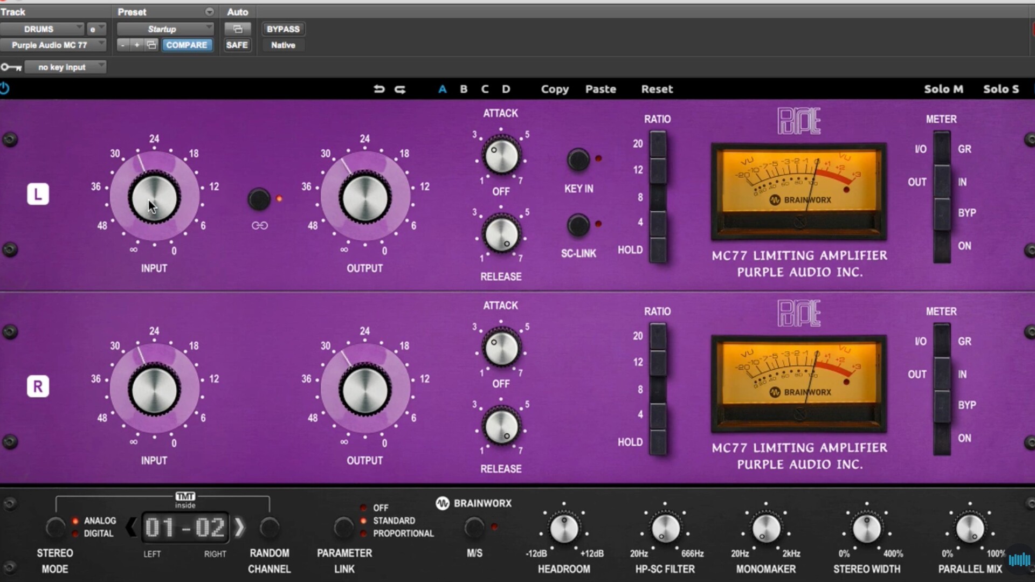
Task: Click the STEREO WIDTH knob
Action: [x=867, y=529]
